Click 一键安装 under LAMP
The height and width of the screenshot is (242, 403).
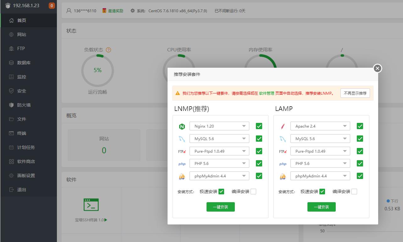click(x=322, y=207)
